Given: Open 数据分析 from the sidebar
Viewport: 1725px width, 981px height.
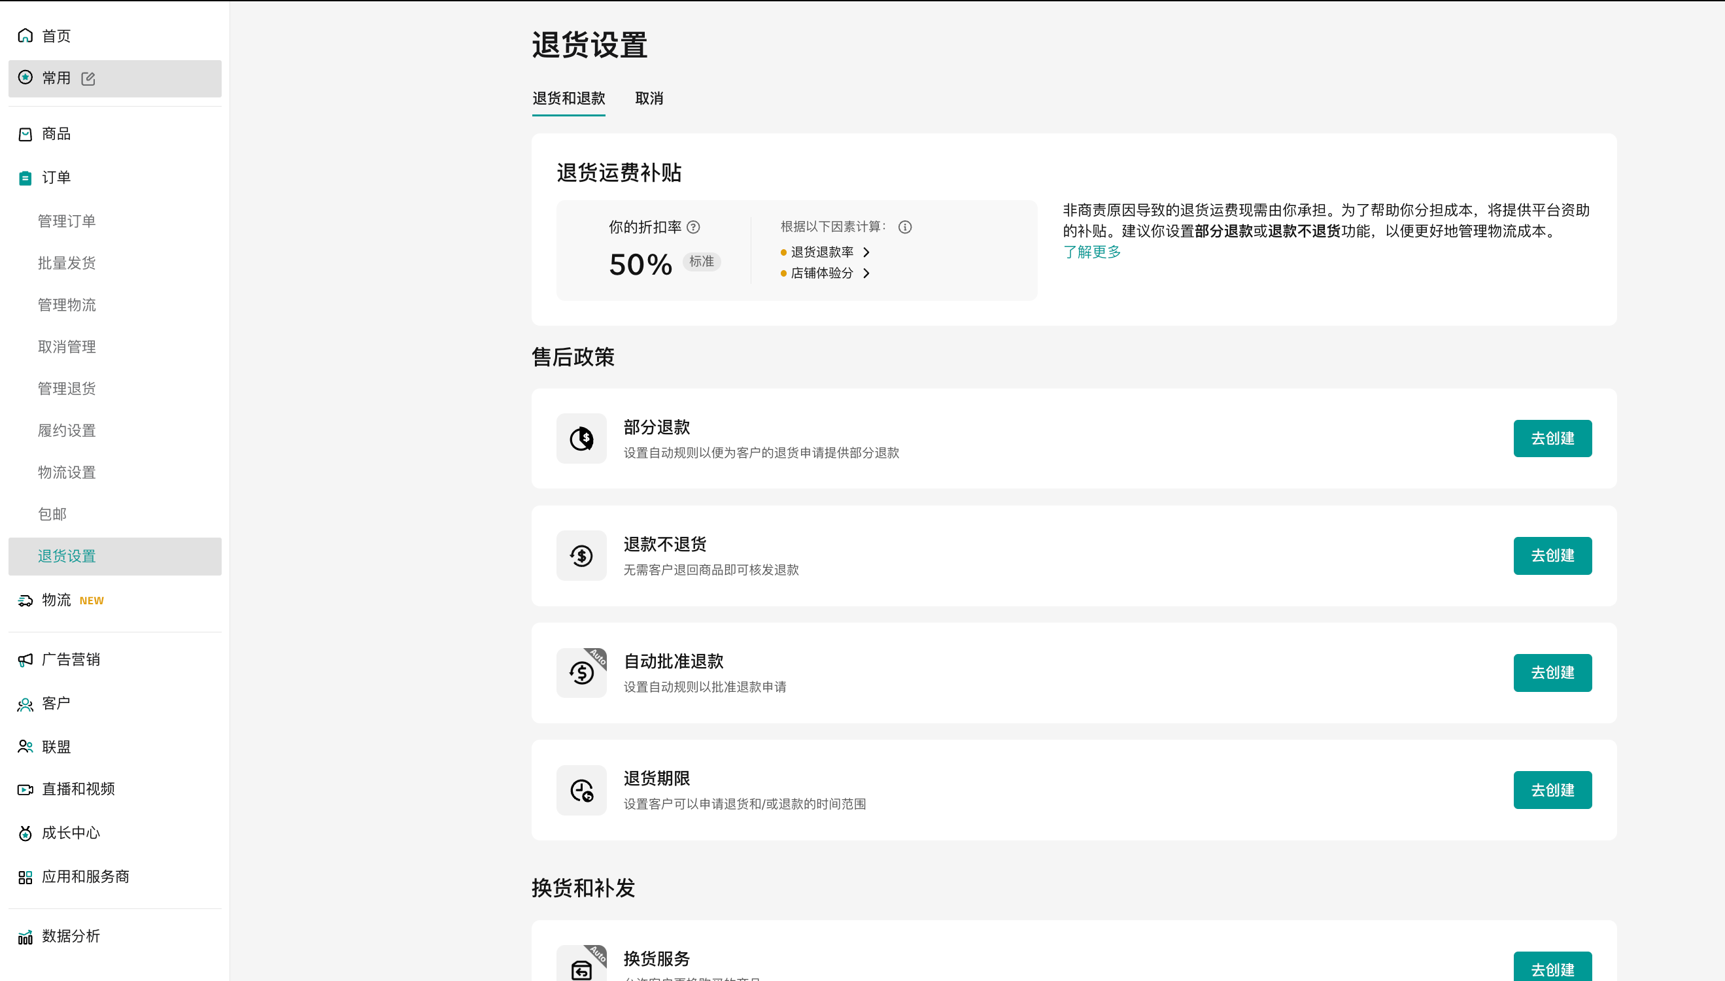Looking at the screenshot, I should tap(71, 937).
